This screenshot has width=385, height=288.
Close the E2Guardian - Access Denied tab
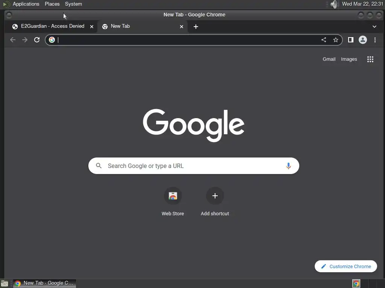[x=92, y=27]
